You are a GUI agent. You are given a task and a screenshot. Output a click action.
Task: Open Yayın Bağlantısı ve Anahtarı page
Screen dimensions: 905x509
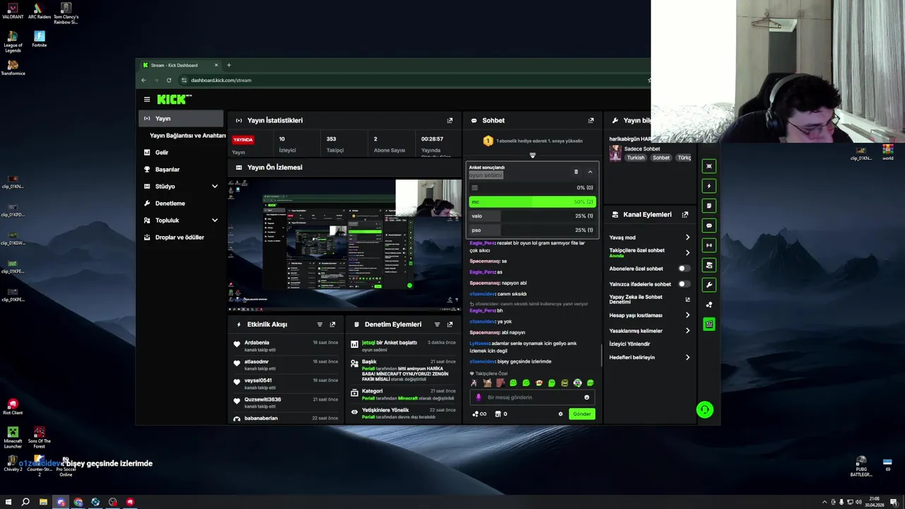[187, 136]
